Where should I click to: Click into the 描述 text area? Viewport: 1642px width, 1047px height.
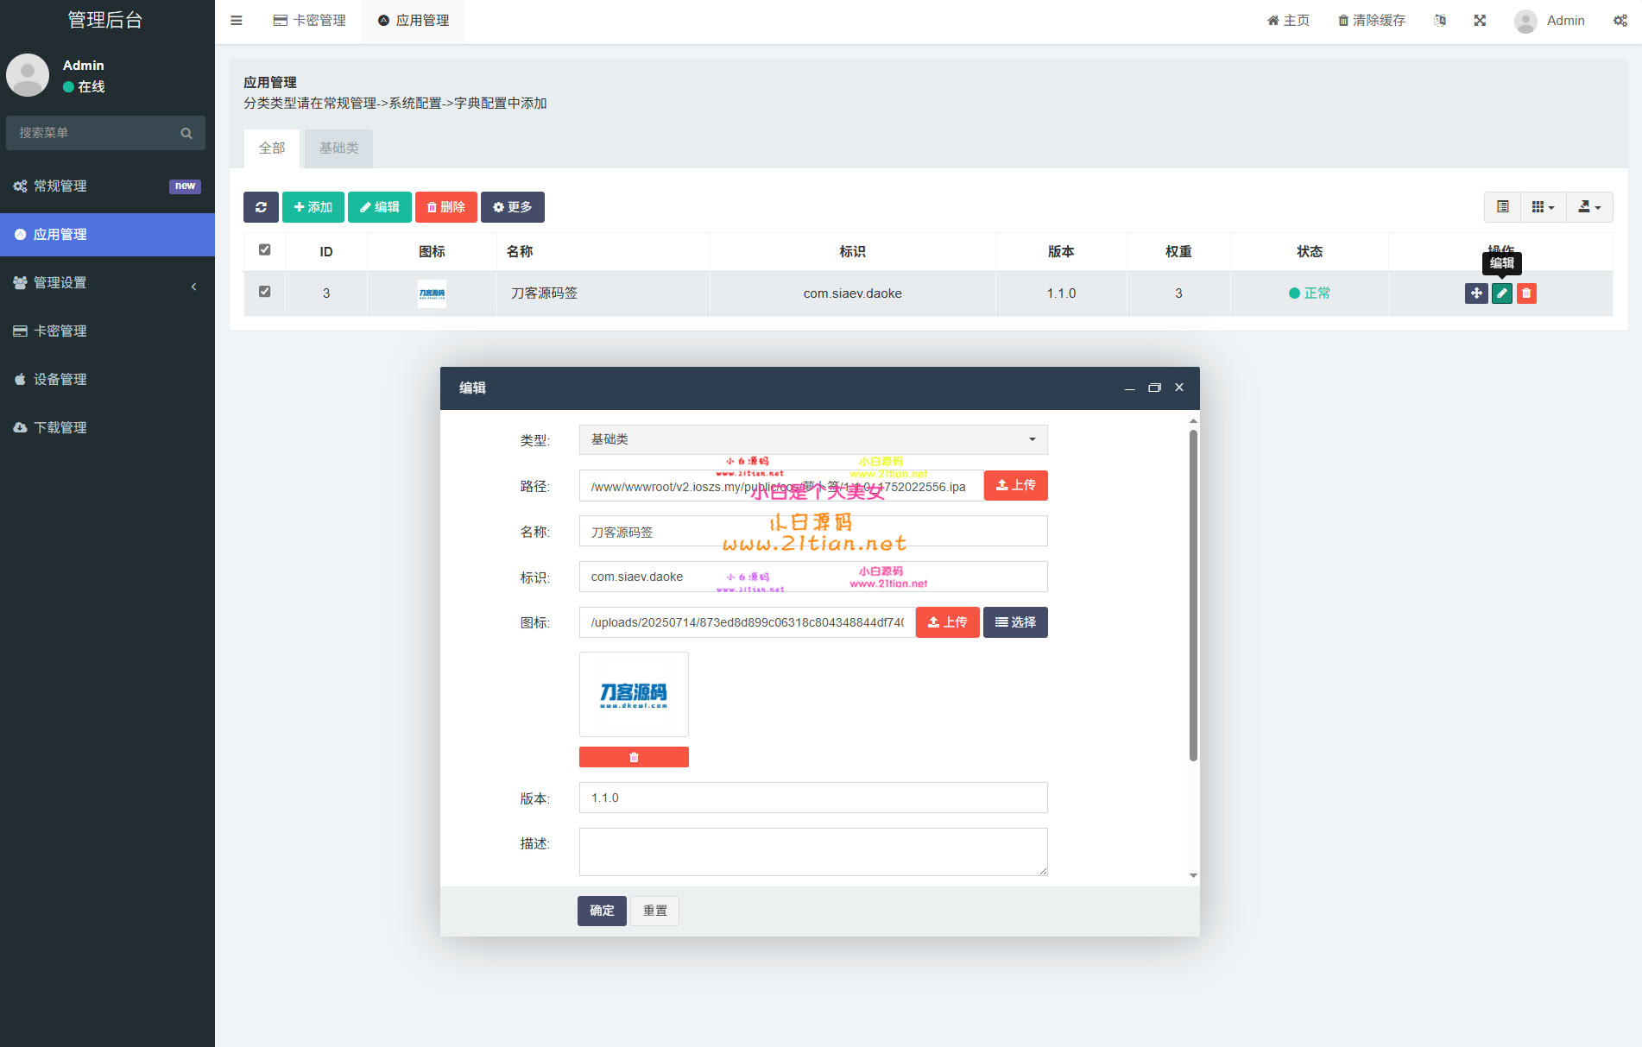point(813,852)
